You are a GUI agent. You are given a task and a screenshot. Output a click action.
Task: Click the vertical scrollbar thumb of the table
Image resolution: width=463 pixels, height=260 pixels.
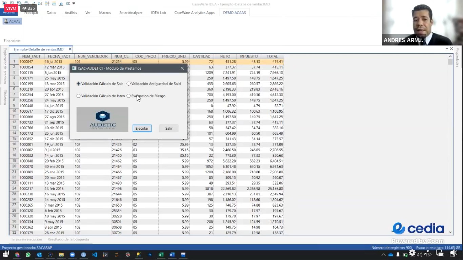[450, 62]
